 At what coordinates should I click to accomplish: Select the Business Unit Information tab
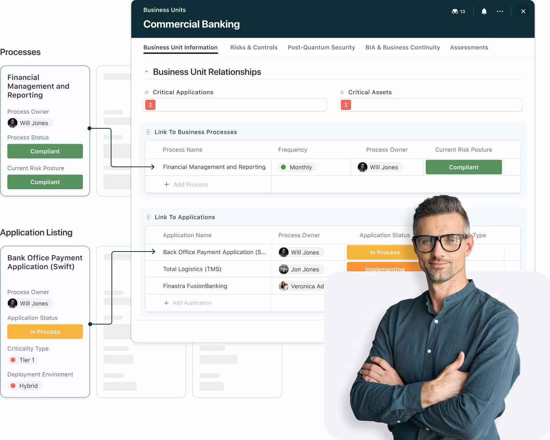tap(180, 48)
